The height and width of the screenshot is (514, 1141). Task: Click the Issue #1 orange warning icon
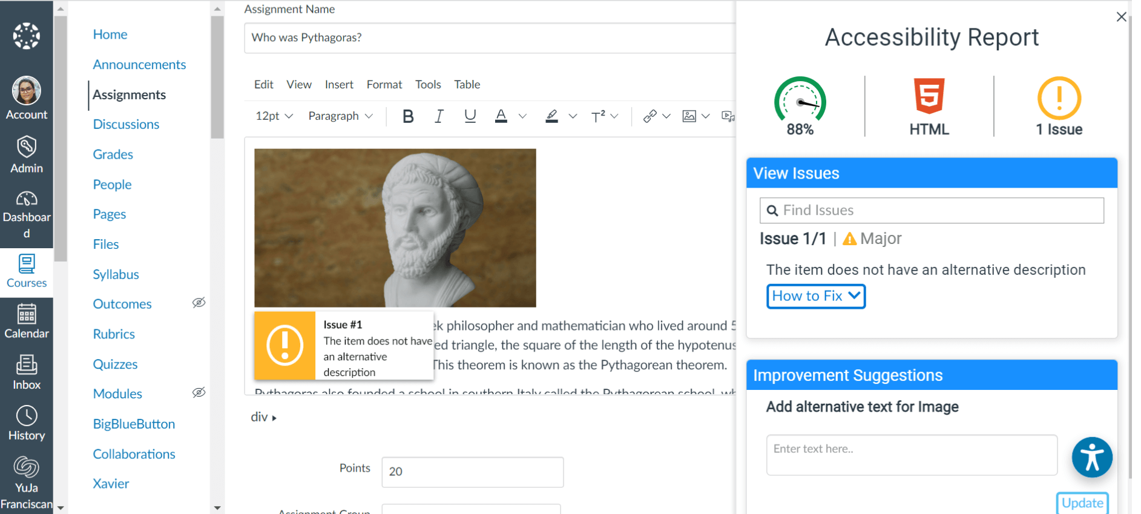pyautogui.click(x=284, y=346)
